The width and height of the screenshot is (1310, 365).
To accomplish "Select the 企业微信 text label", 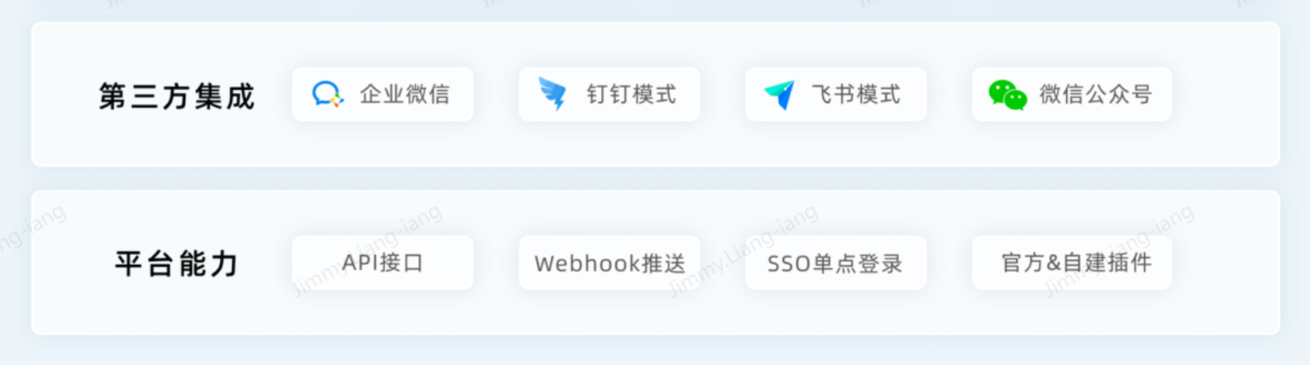I will (x=405, y=95).
